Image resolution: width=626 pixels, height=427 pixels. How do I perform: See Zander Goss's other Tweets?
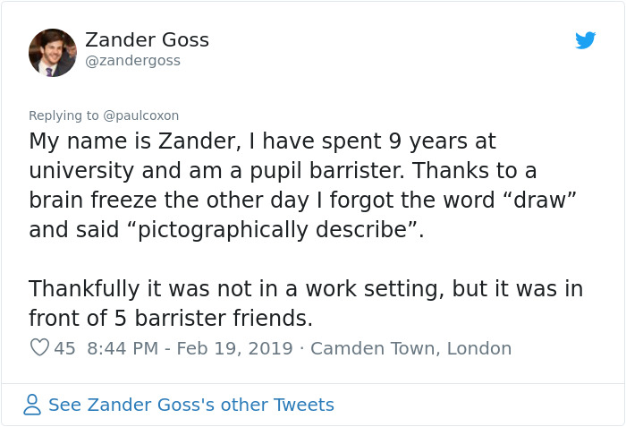pyautogui.click(x=190, y=405)
